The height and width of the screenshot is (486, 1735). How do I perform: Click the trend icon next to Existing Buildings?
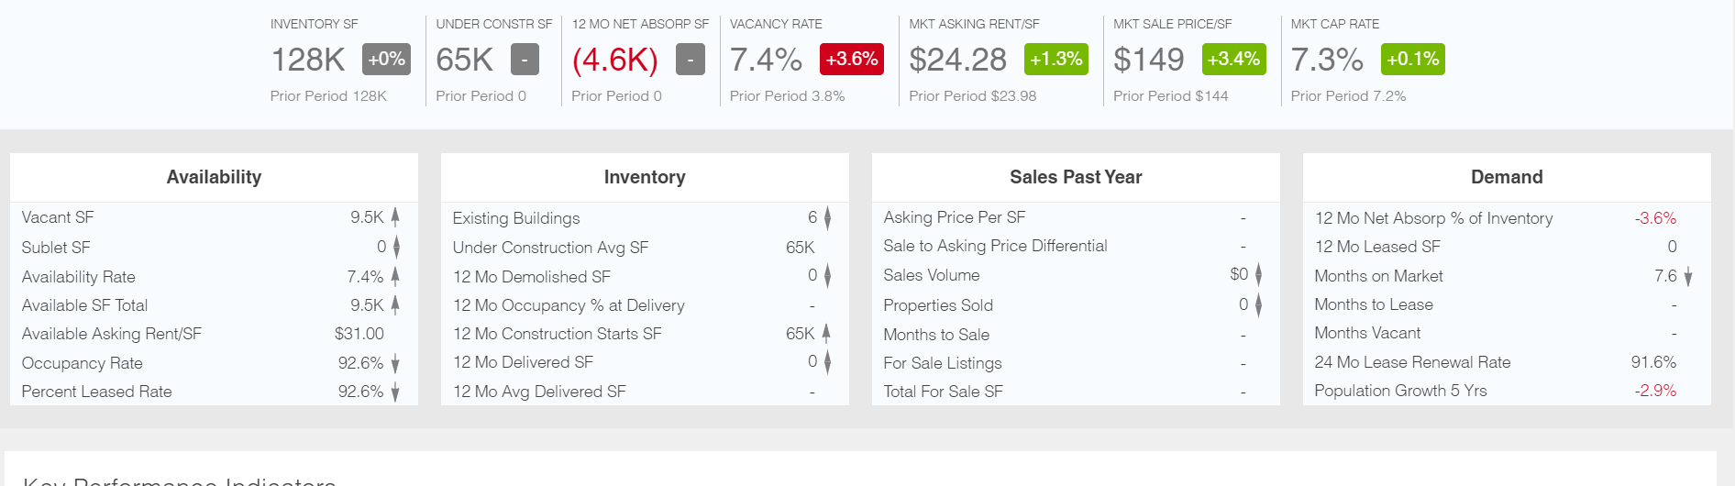tap(827, 218)
